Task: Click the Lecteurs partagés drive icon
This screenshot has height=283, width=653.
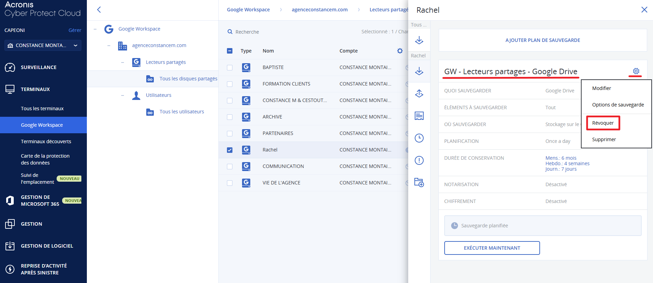Action: pyautogui.click(x=136, y=62)
